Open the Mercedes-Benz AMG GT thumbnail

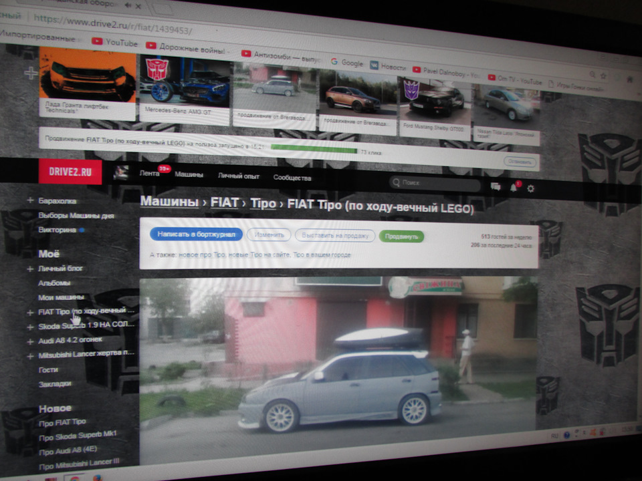pyautogui.click(x=185, y=89)
